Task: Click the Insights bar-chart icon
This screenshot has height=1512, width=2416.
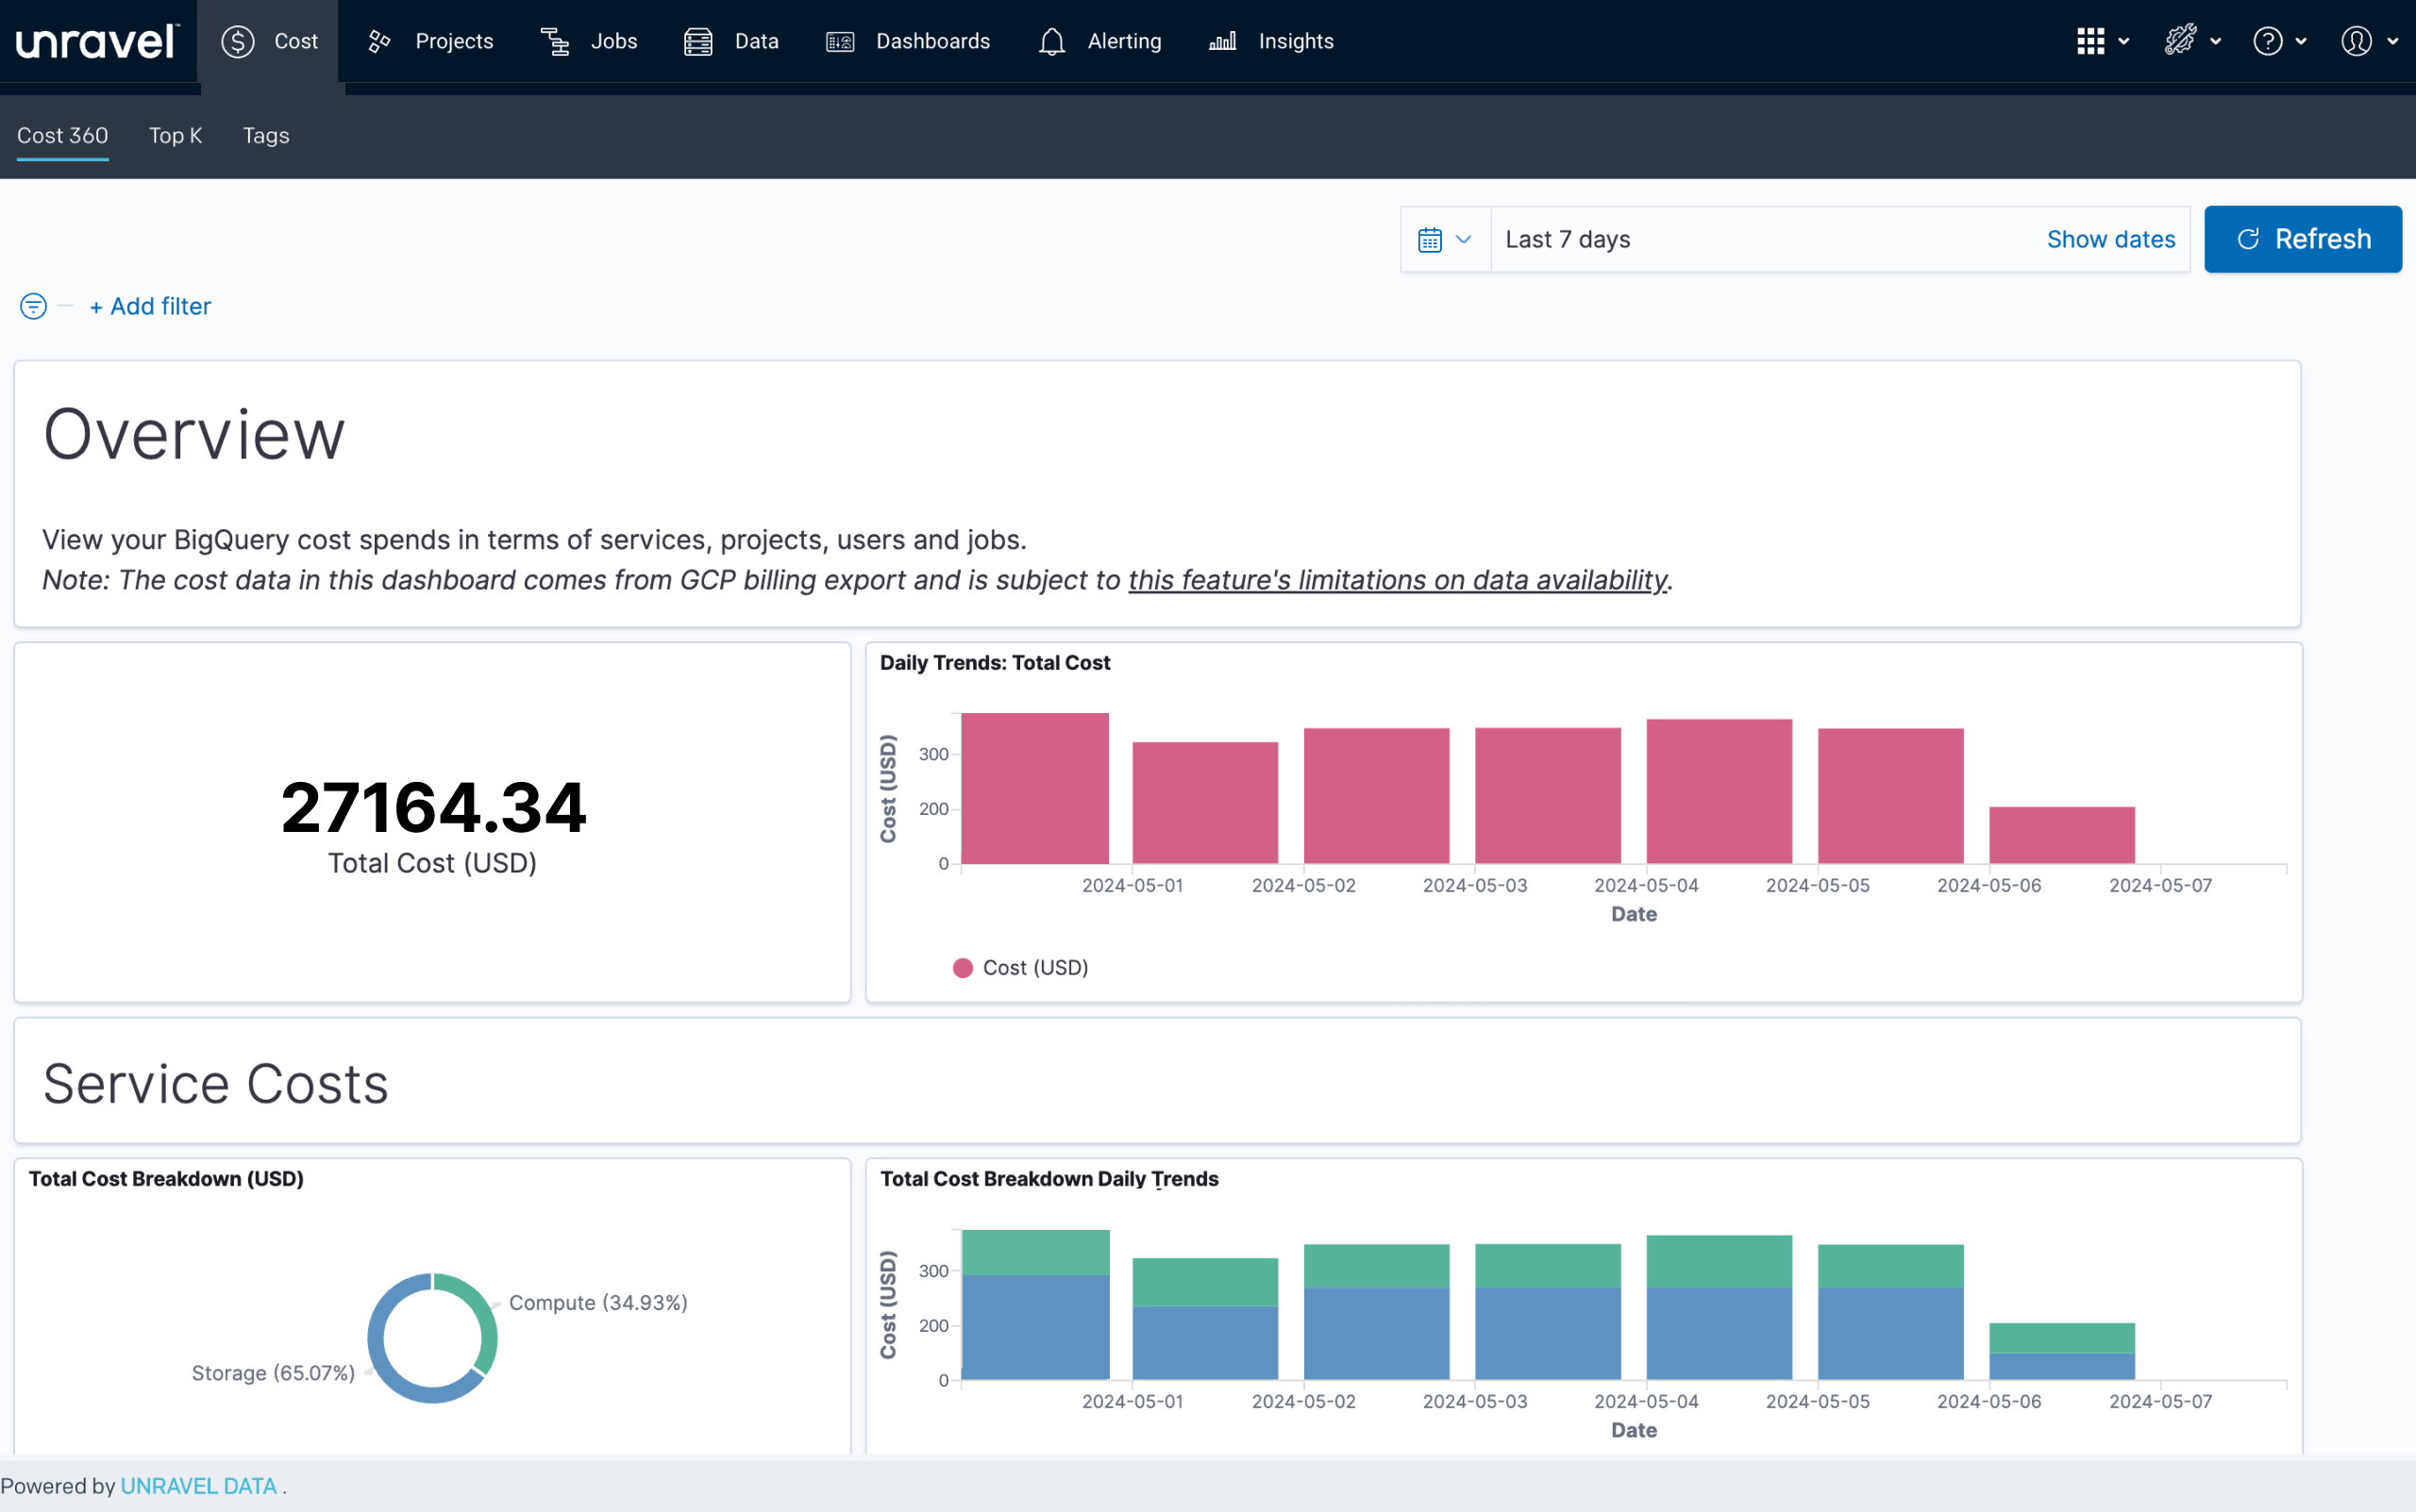Action: [1222, 41]
